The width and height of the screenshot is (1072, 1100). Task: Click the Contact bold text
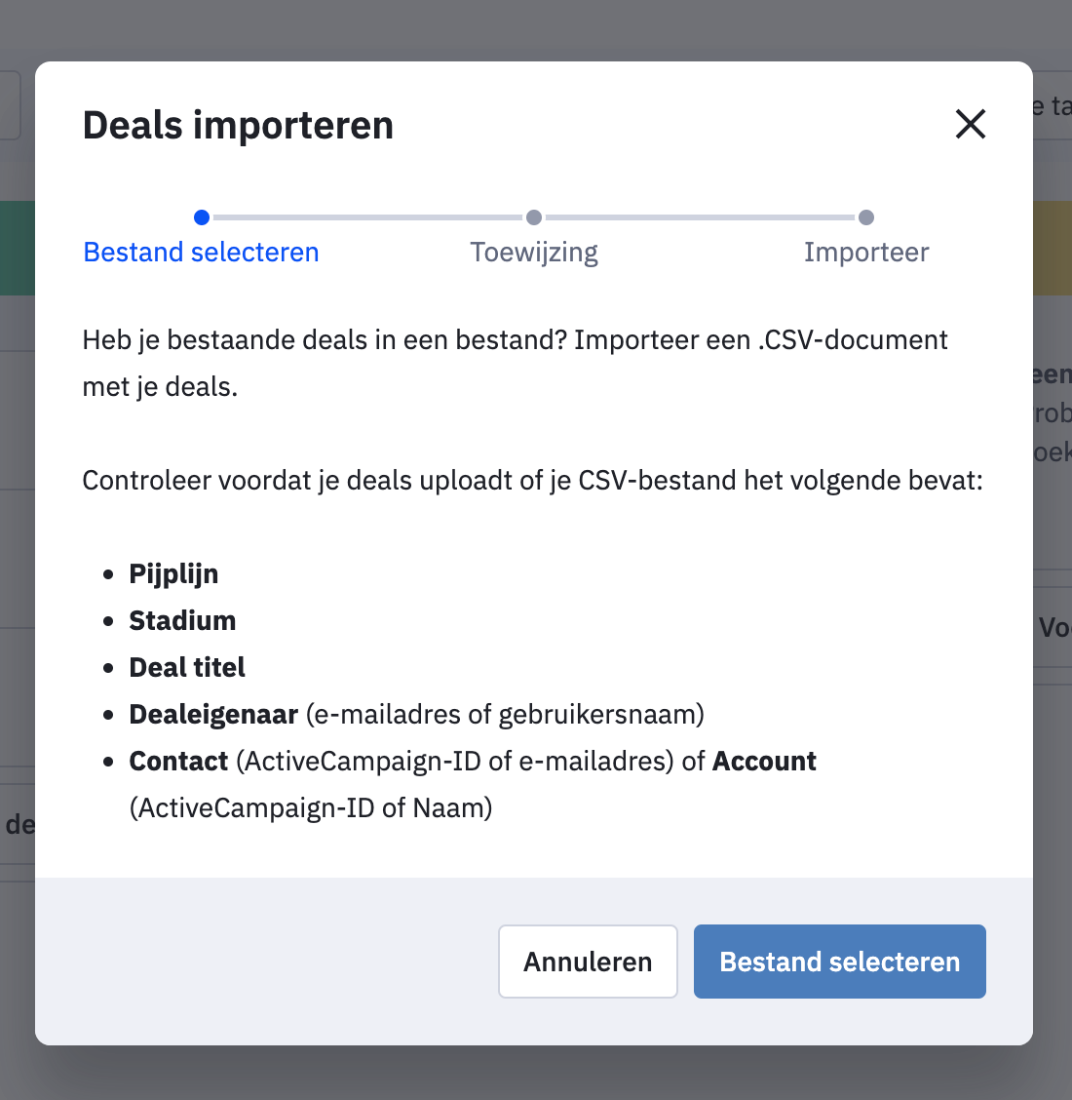tap(178, 762)
